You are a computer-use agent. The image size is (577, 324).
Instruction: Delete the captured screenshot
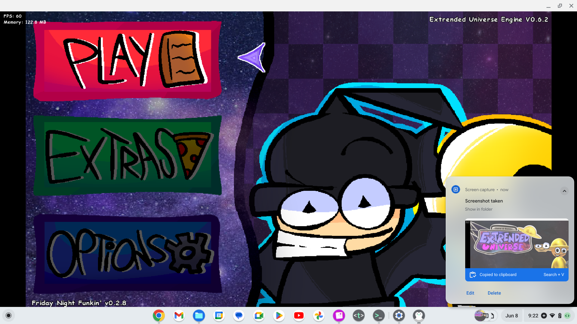[494, 293]
